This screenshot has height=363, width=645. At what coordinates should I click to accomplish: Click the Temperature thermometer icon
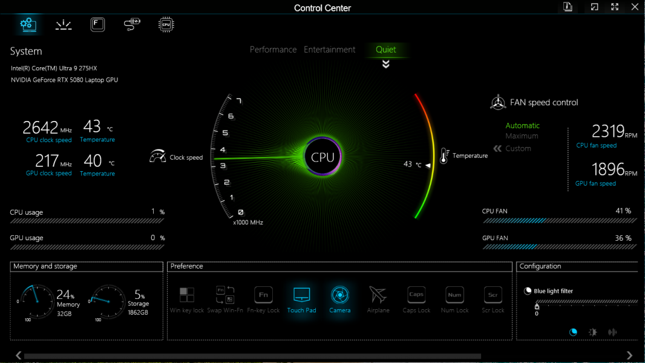point(444,156)
